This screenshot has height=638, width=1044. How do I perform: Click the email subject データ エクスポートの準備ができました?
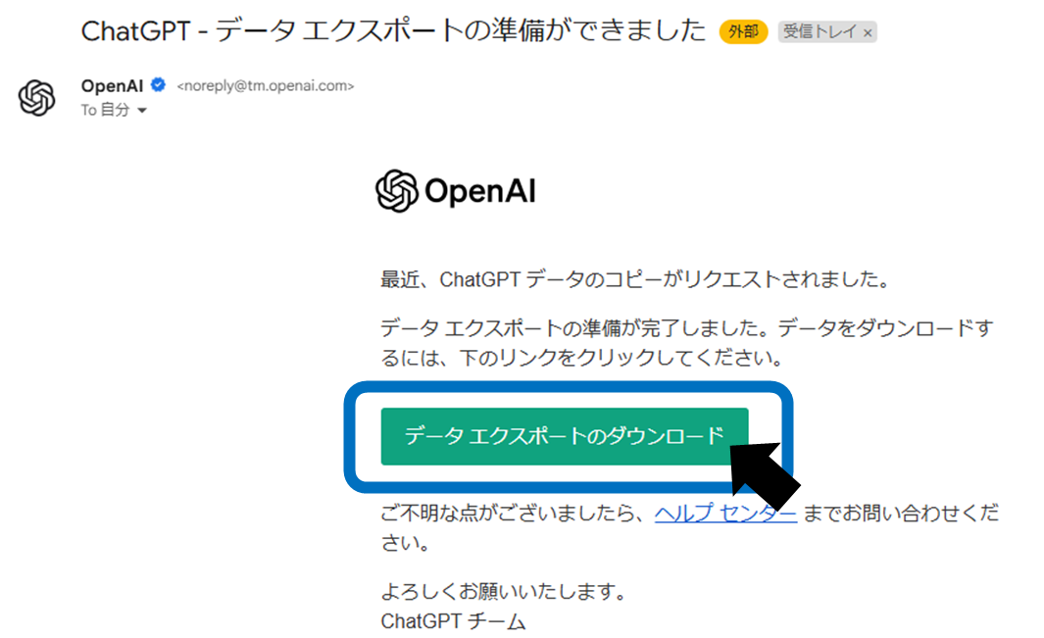tap(393, 30)
